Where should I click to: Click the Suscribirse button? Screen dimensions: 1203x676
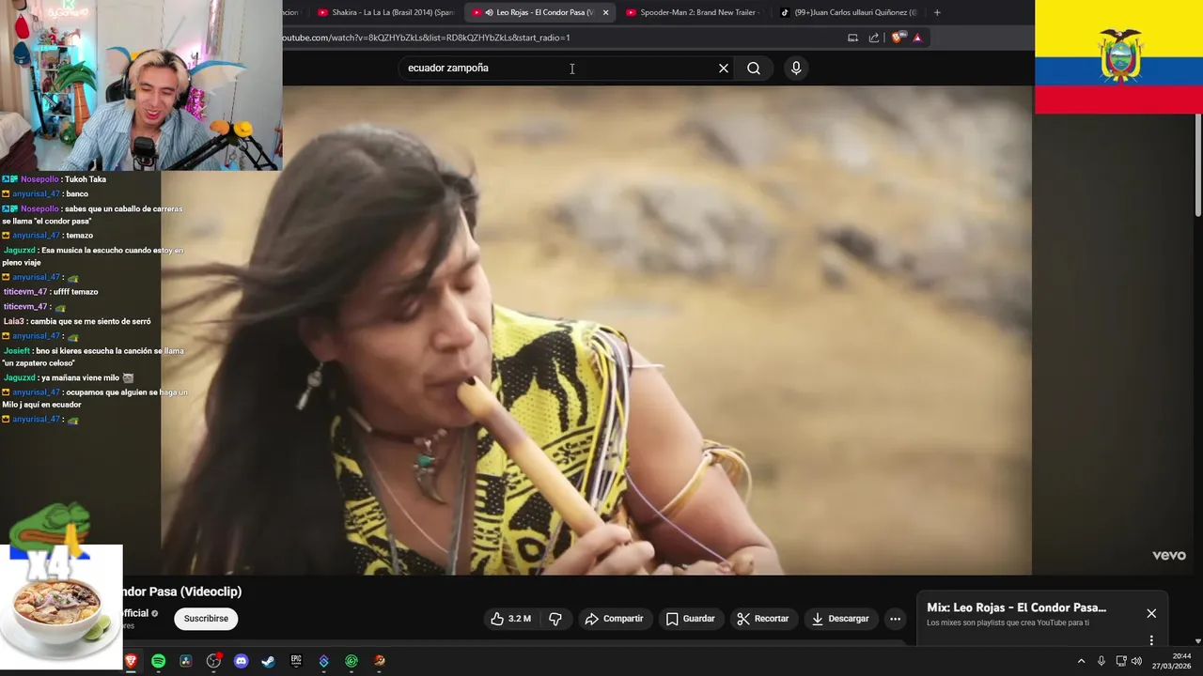[x=206, y=619]
